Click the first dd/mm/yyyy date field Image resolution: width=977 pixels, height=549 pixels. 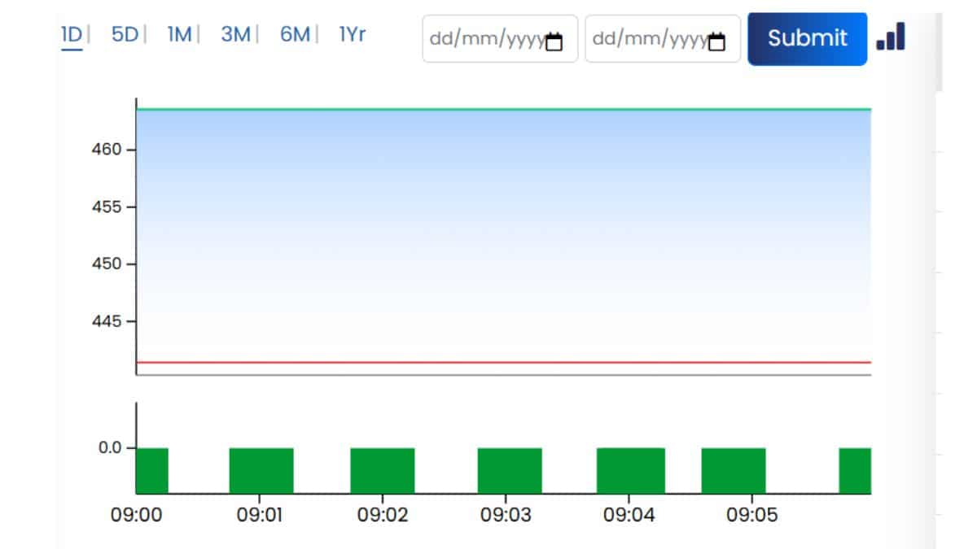point(500,38)
